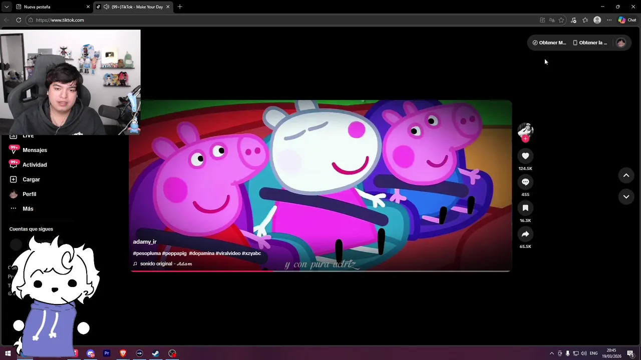Open the favorites list icon
Screen dimensions: 641x360
click(585, 20)
